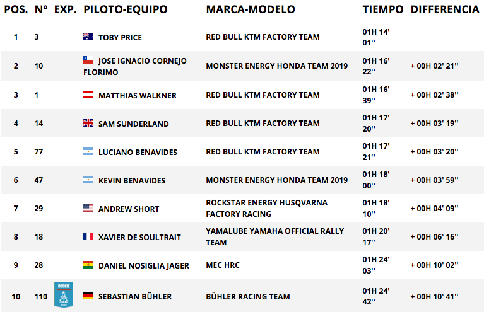Select the MATTHIAS WALKNER name
The width and height of the screenshot is (484, 312).
pyautogui.click(x=138, y=95)
